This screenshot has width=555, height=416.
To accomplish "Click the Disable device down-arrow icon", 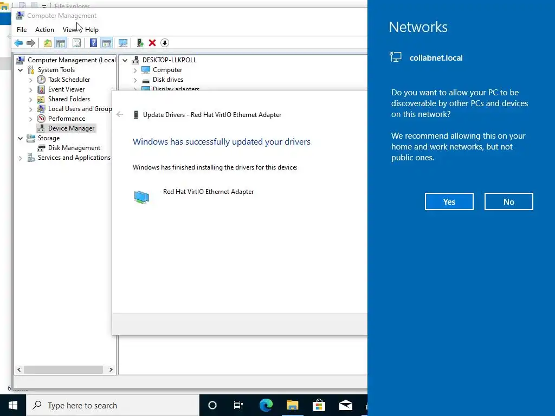I will click(x=165, y=43).
